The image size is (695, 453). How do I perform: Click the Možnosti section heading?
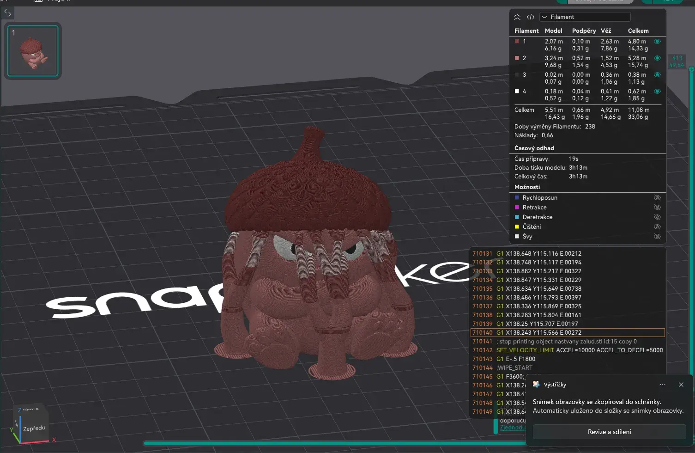click(x=527, y=187)
